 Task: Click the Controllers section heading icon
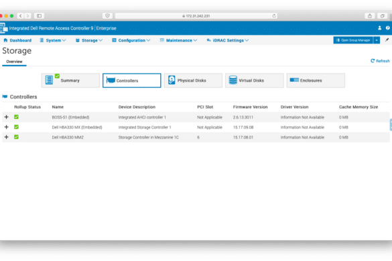point(5,96)
